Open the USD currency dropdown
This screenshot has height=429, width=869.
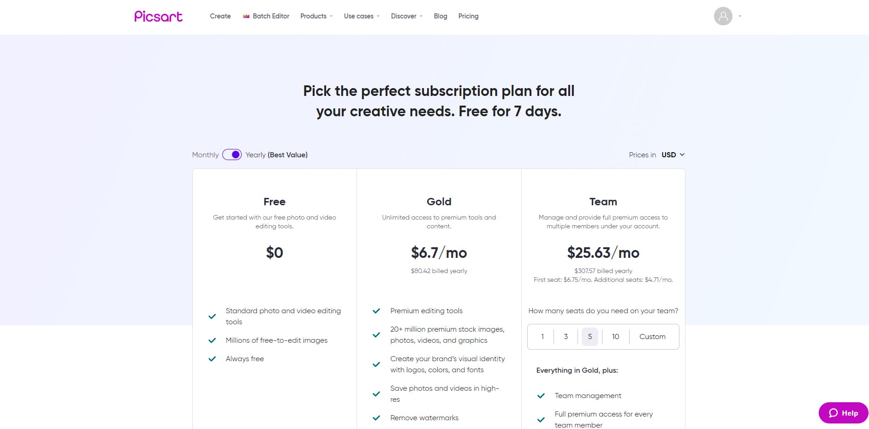point(673,155)
